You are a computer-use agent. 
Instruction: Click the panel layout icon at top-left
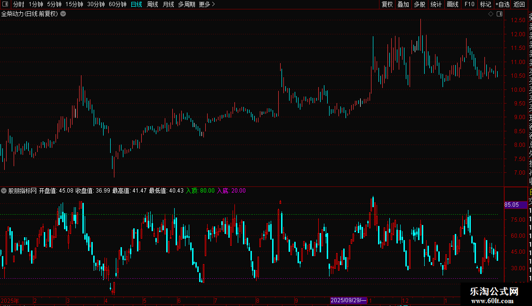[5, 4]
